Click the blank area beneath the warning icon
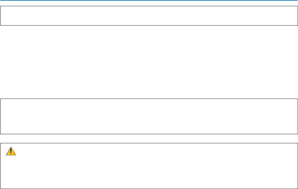This screenshot has width=298, height=189. pos(11,172)
